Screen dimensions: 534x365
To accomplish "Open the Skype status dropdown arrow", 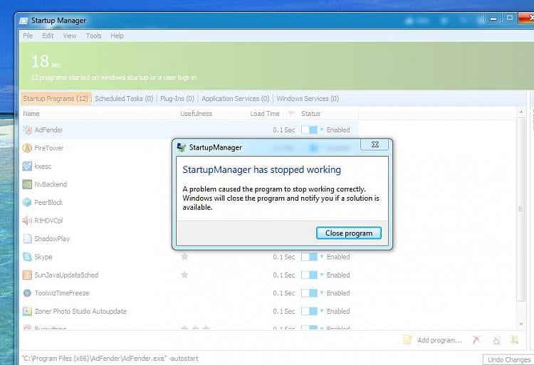I will tap(322, 256).
